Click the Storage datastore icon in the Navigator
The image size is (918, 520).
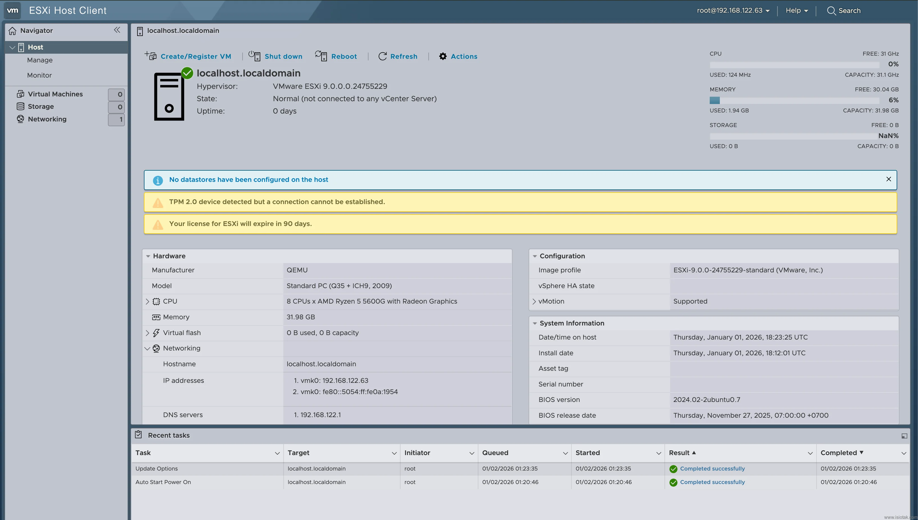point(20,107)
